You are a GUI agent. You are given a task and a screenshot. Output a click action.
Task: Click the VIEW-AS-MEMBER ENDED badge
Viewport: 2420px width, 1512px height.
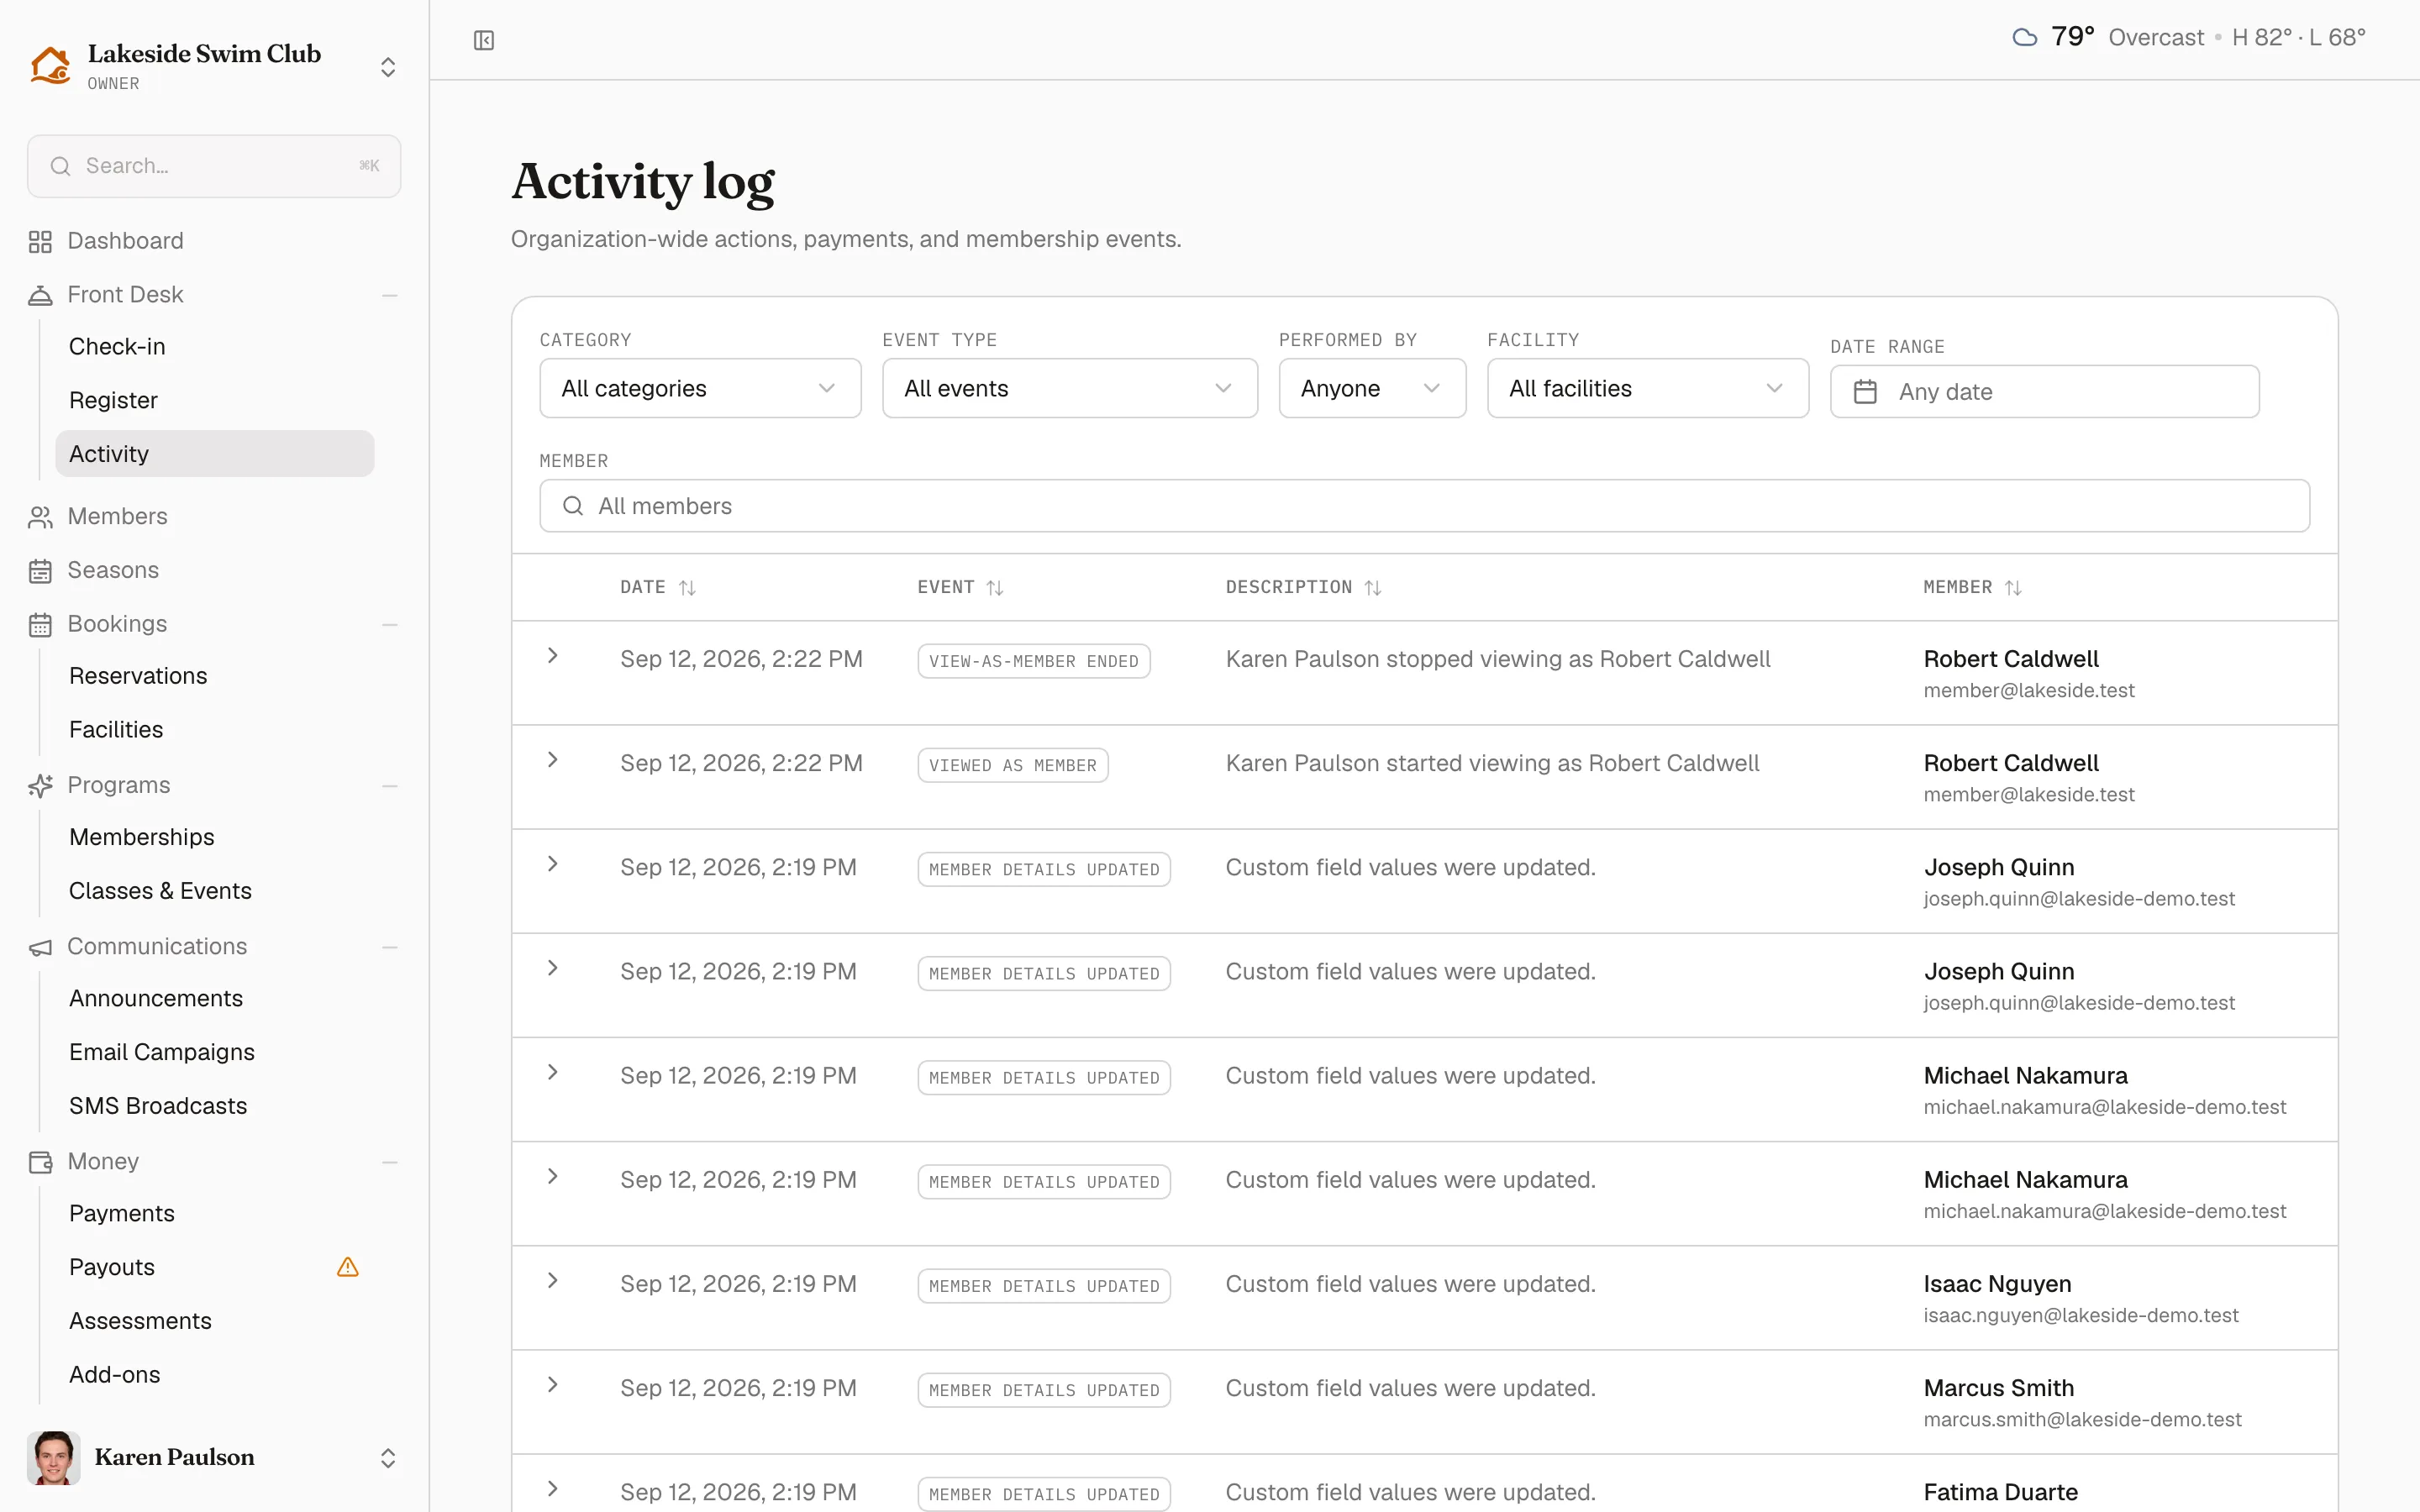pyautogui.click(x=1034, y=661)
